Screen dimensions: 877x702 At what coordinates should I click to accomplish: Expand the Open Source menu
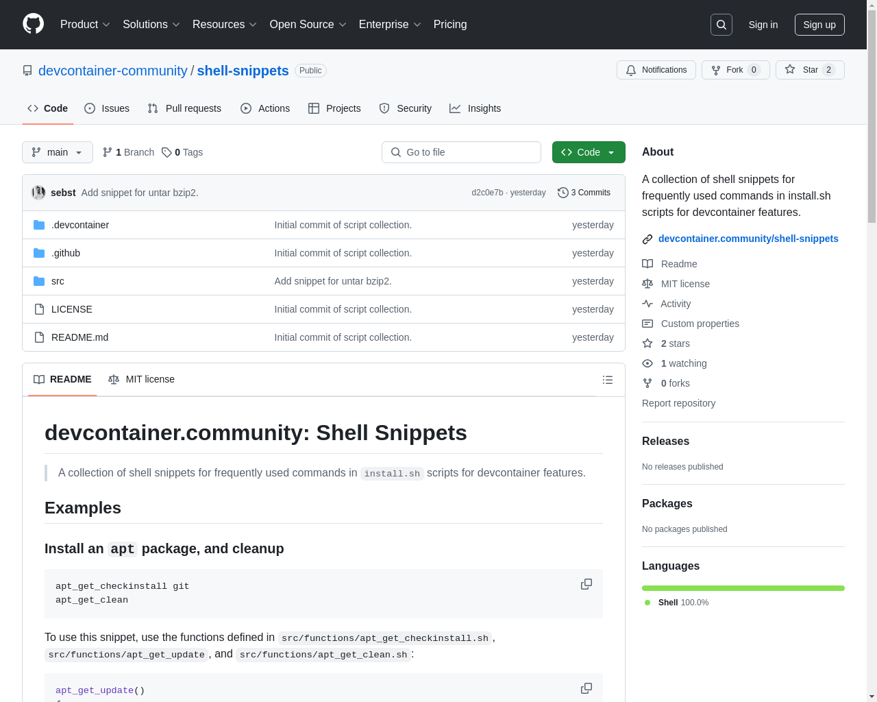(x=308, y=25)
